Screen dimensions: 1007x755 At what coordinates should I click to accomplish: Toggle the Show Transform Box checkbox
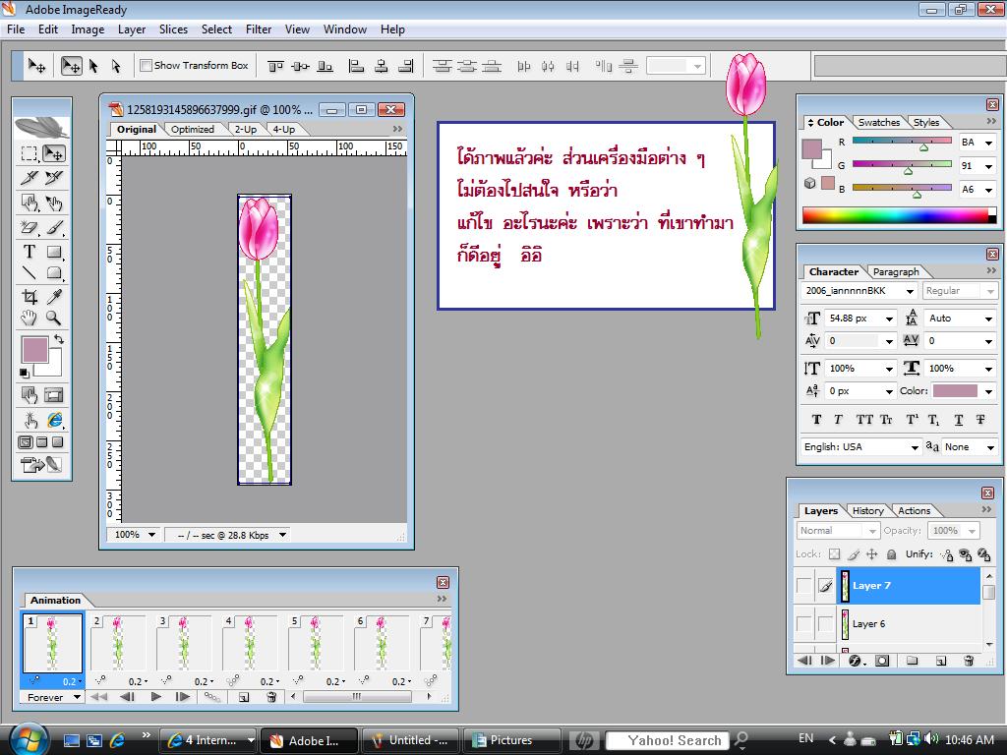(146, 66)
